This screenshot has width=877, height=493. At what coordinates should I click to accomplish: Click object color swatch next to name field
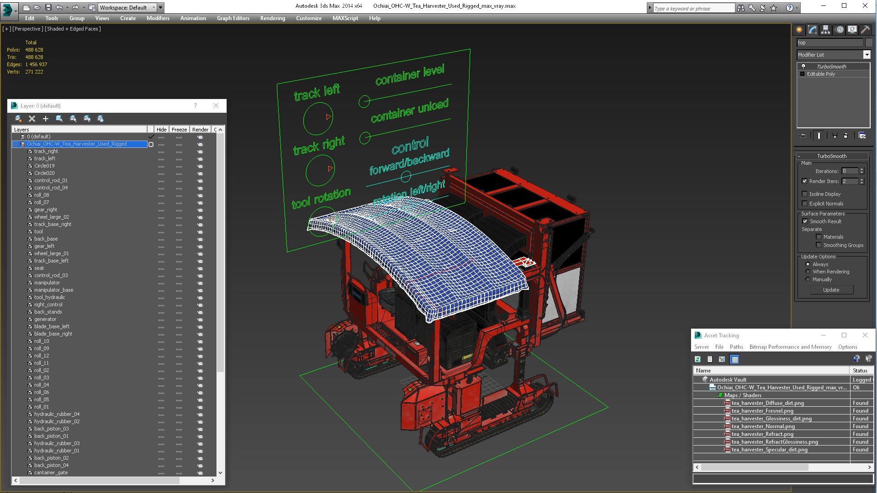coord(869,42)
